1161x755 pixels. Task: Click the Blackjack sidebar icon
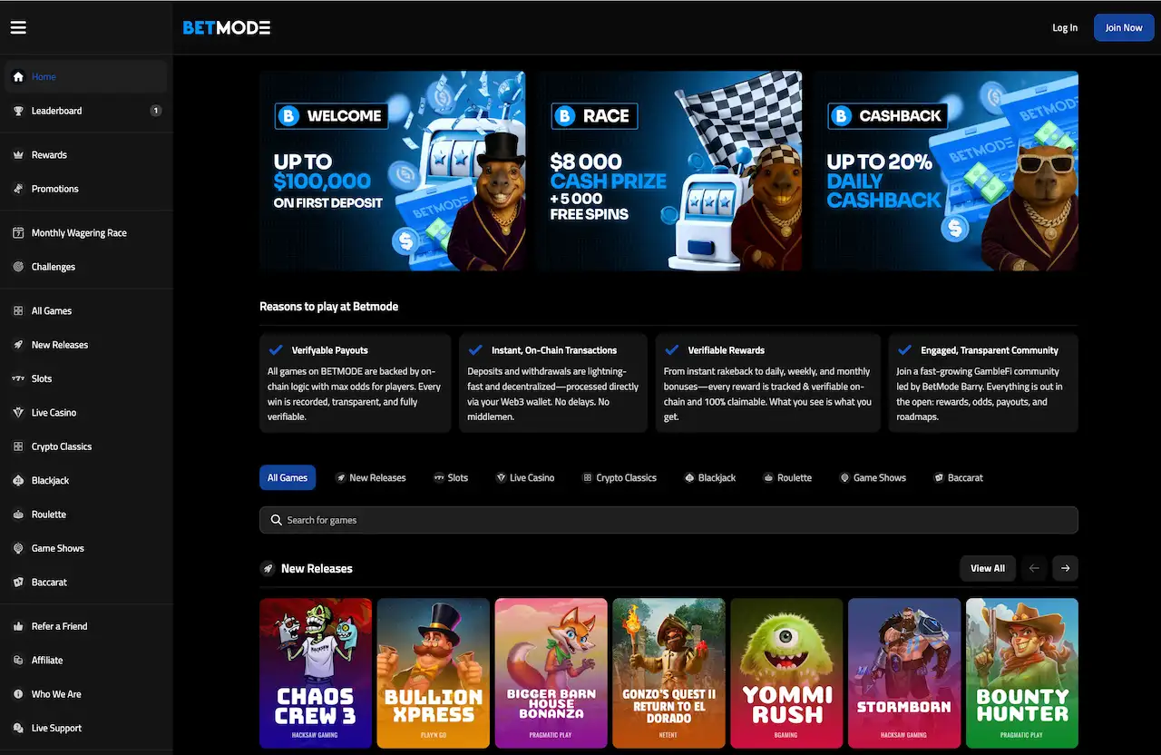coord(17,480)
